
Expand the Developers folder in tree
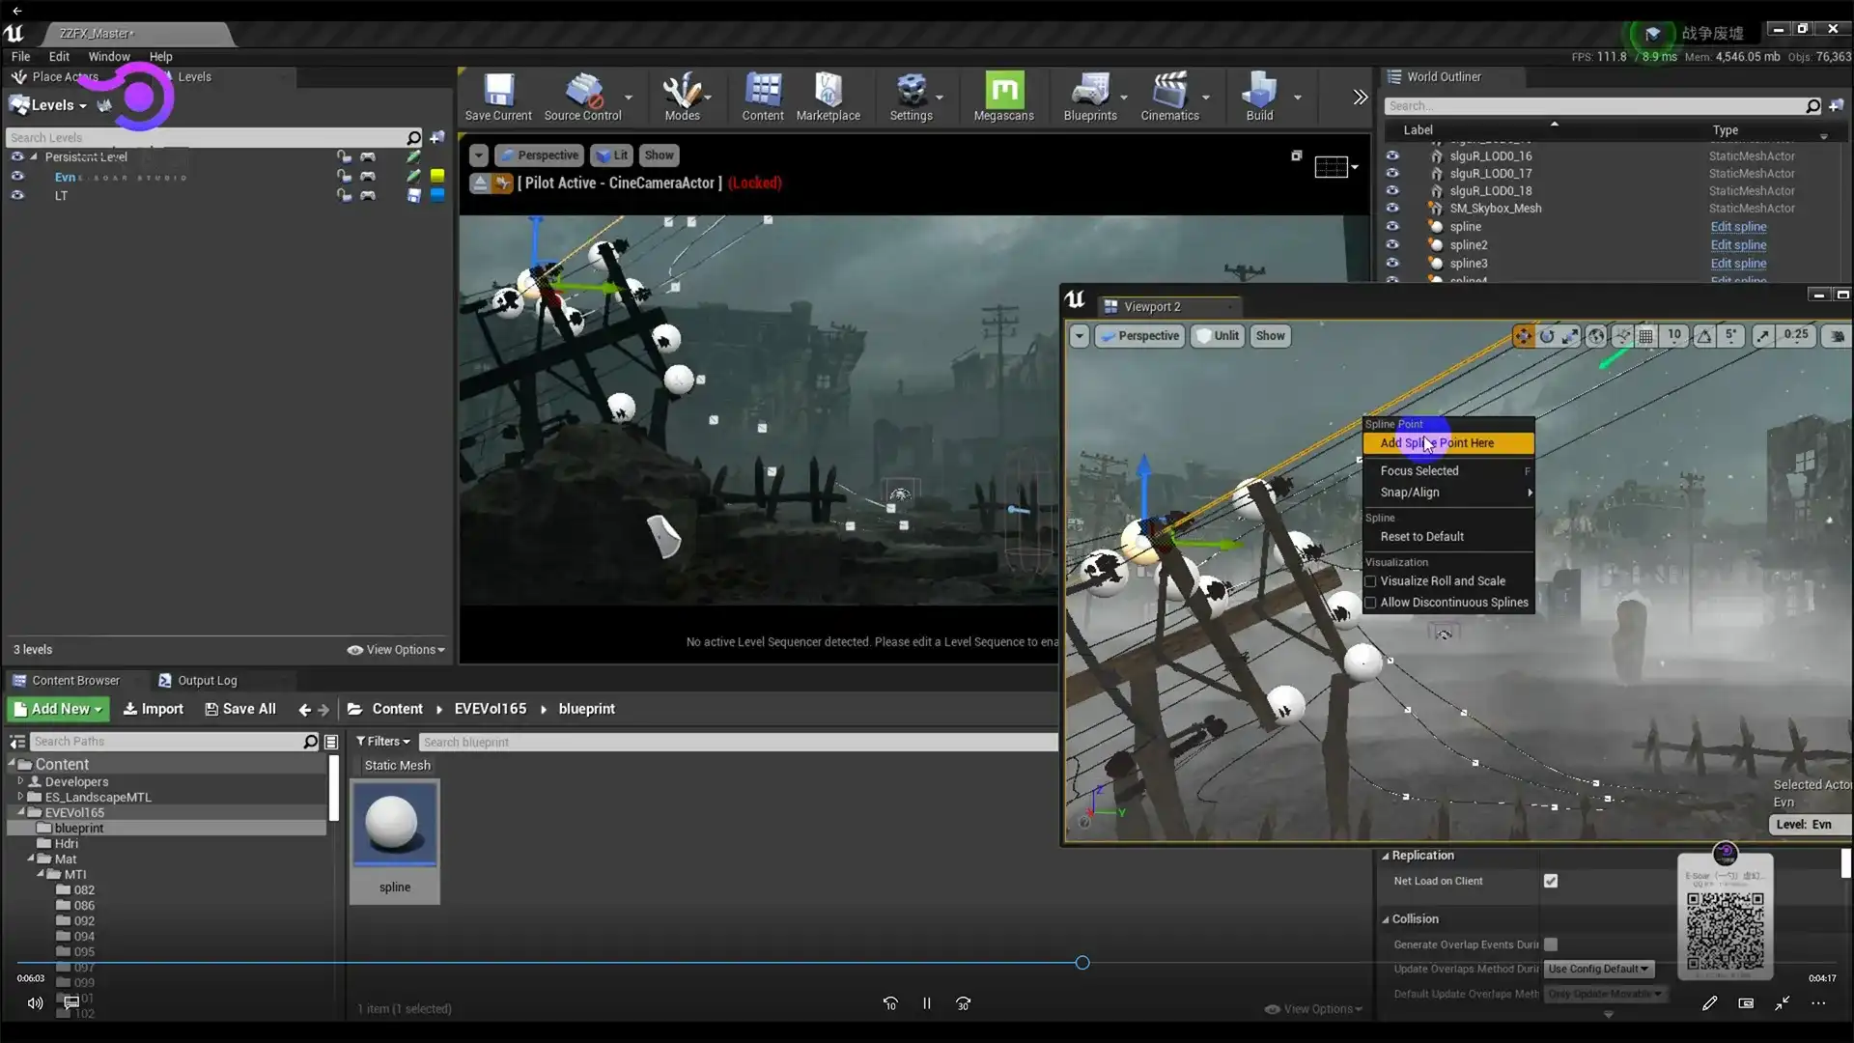20,781
